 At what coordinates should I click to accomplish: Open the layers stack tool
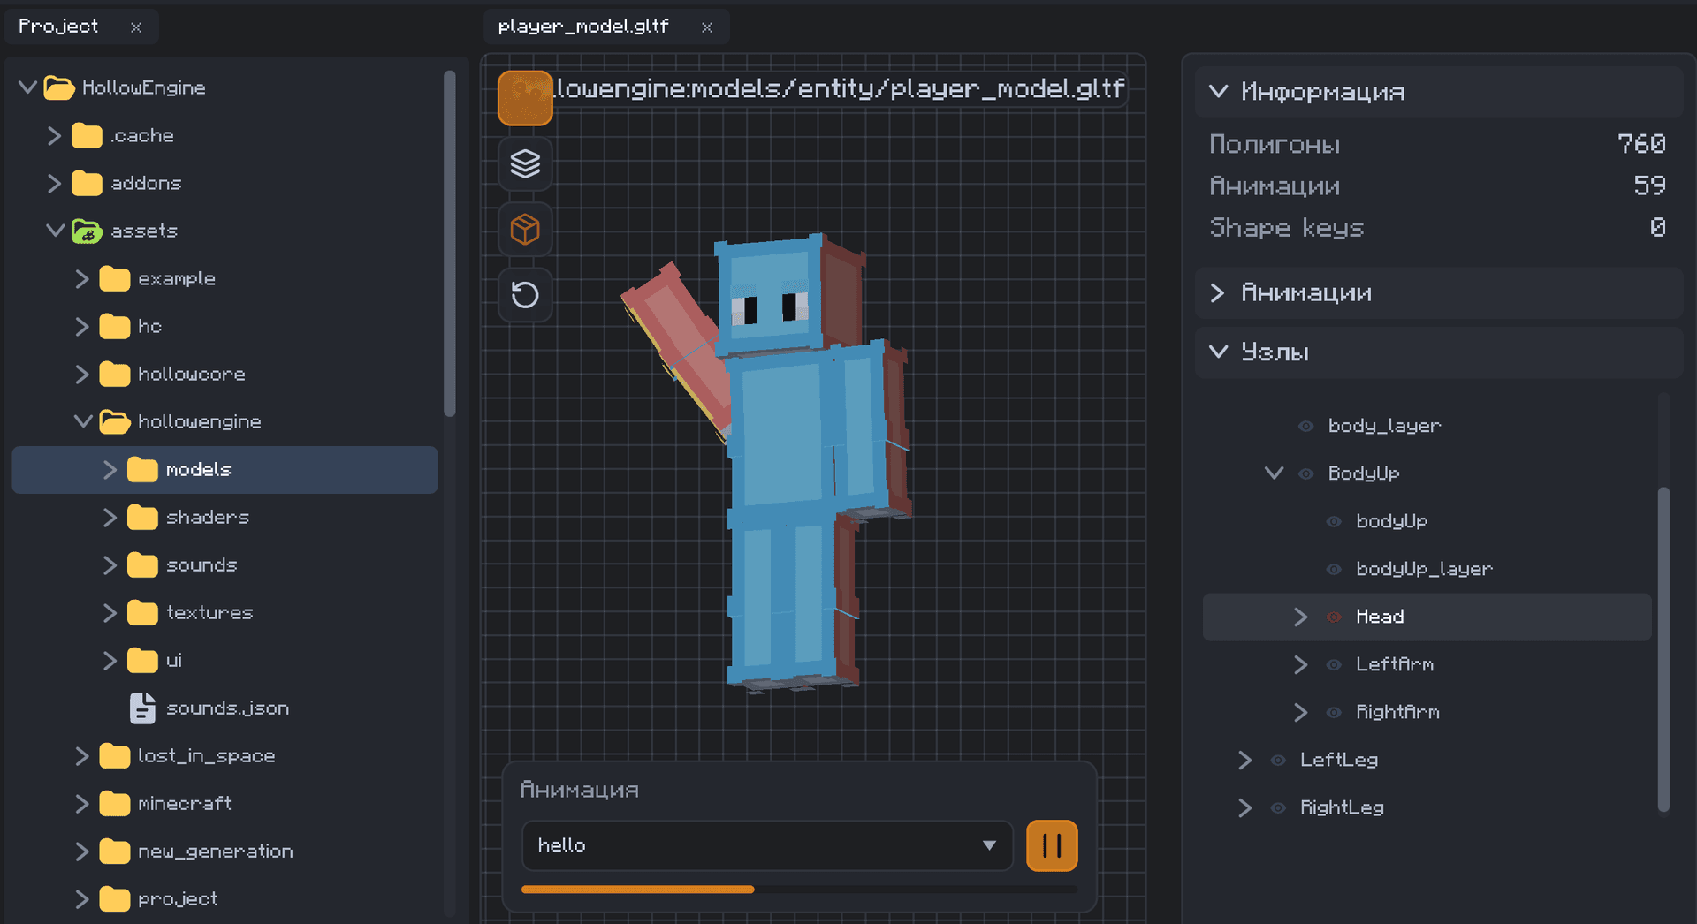coord(525,163)
